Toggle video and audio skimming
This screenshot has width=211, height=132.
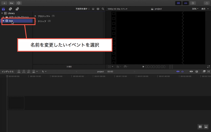[x=178, y=72]
